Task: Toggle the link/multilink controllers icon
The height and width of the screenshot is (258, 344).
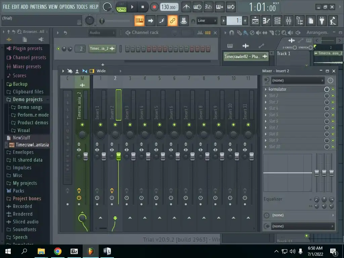Action: 172,21
